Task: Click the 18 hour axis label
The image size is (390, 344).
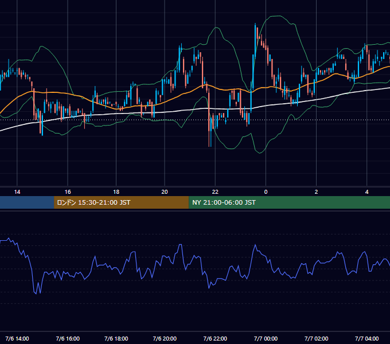Action: [x=116, y=192]
